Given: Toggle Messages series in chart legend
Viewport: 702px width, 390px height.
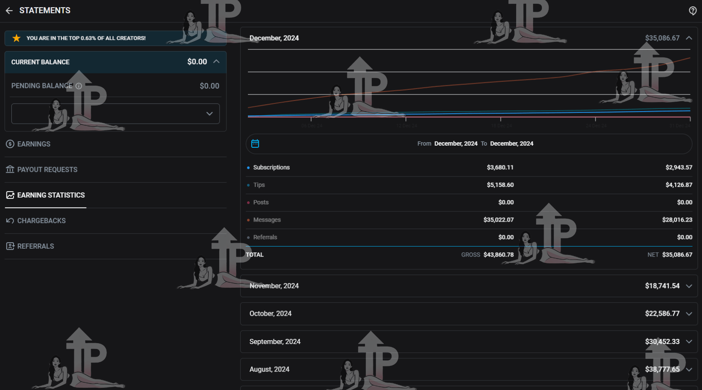Looking at the screenshot, I should click(267, 220).
